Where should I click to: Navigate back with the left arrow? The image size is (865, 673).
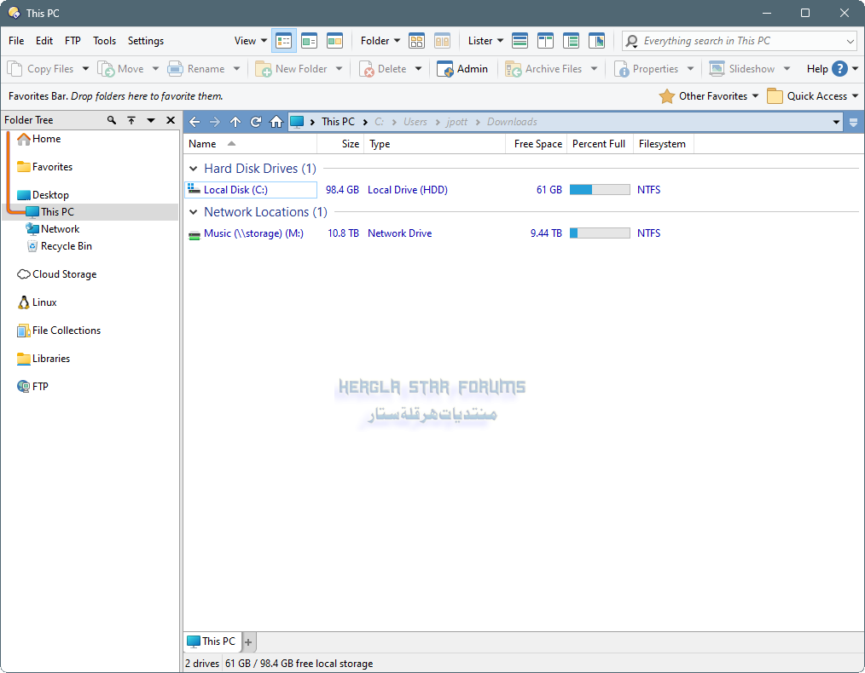pos(194,122)
